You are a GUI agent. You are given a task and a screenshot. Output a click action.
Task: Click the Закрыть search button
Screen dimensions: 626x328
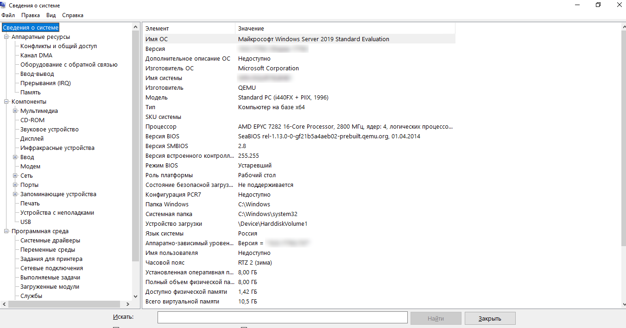[x=490, y=318]
